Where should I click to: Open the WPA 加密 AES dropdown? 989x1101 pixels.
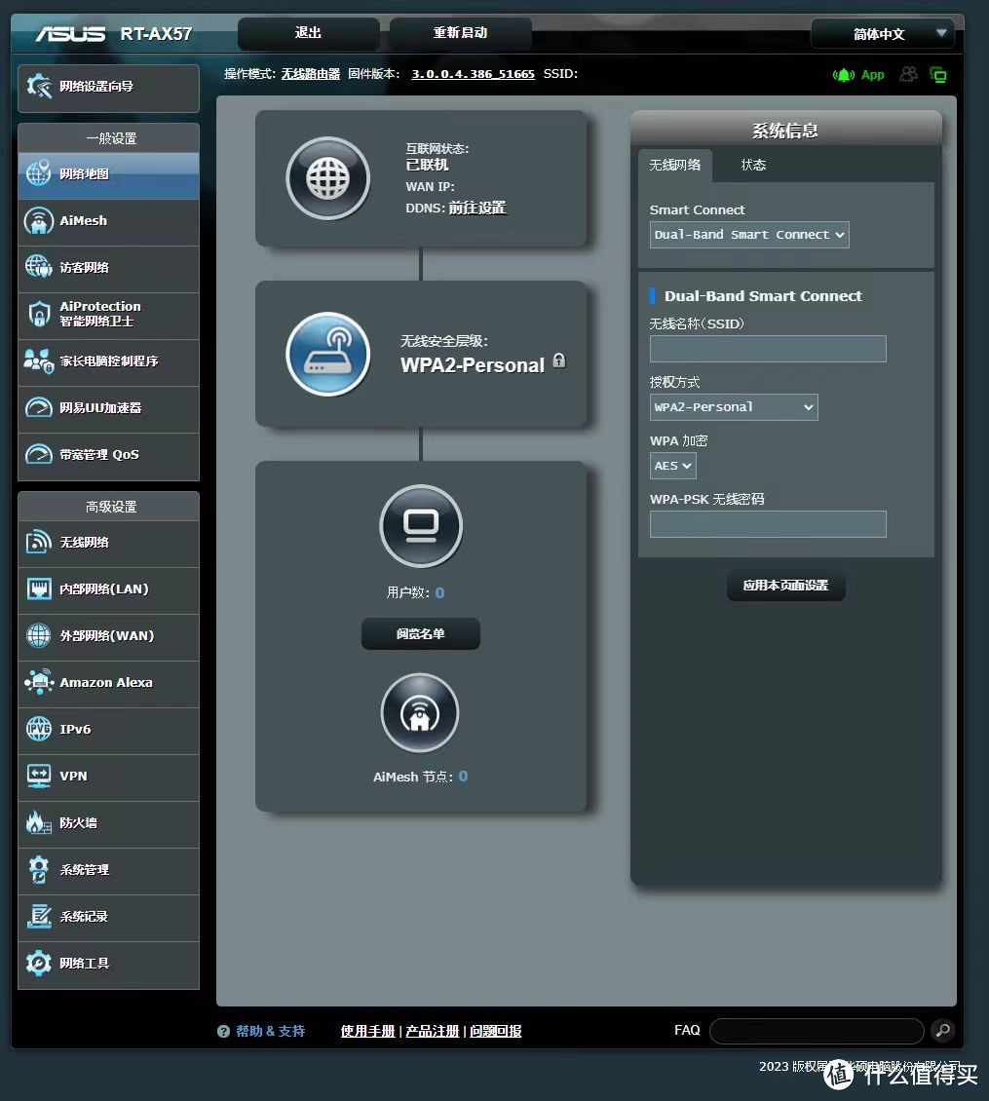click(673, 466)
